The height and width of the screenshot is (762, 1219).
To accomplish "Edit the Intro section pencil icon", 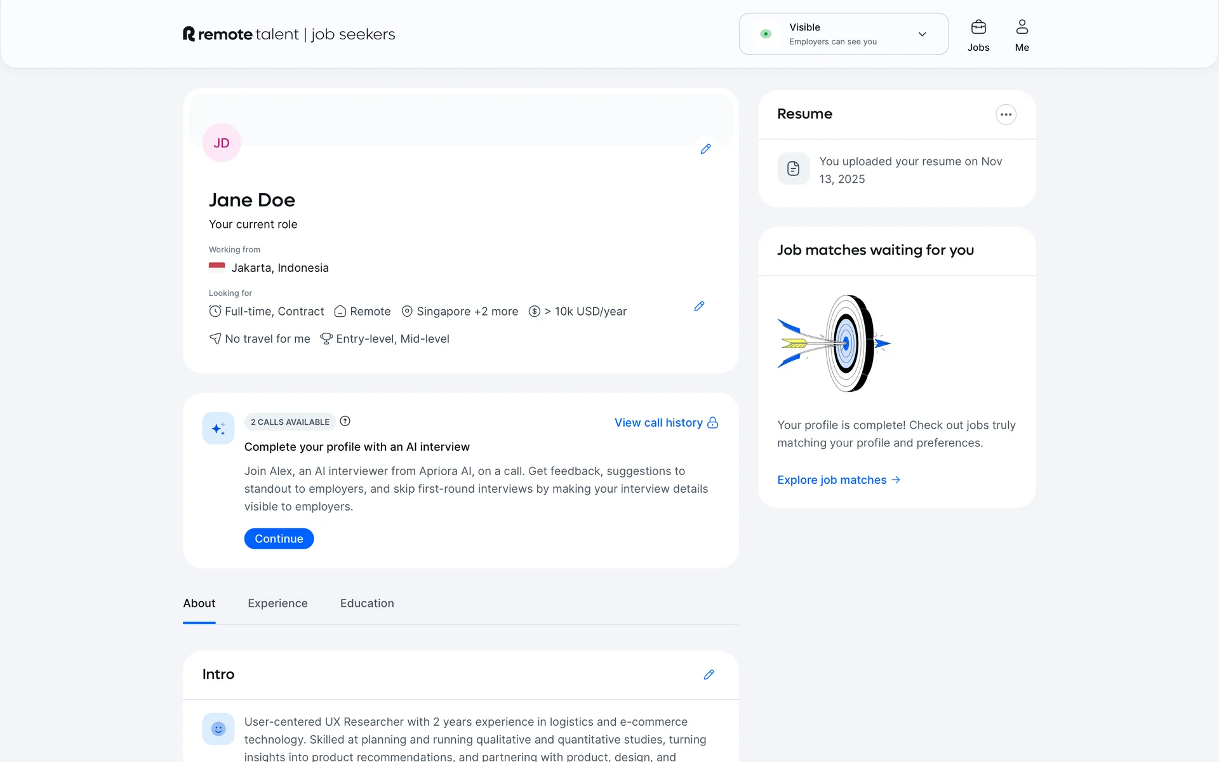I will (x=709, y=674).
